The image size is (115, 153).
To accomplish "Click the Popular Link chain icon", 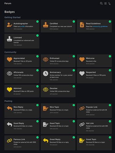I will 82,108.
